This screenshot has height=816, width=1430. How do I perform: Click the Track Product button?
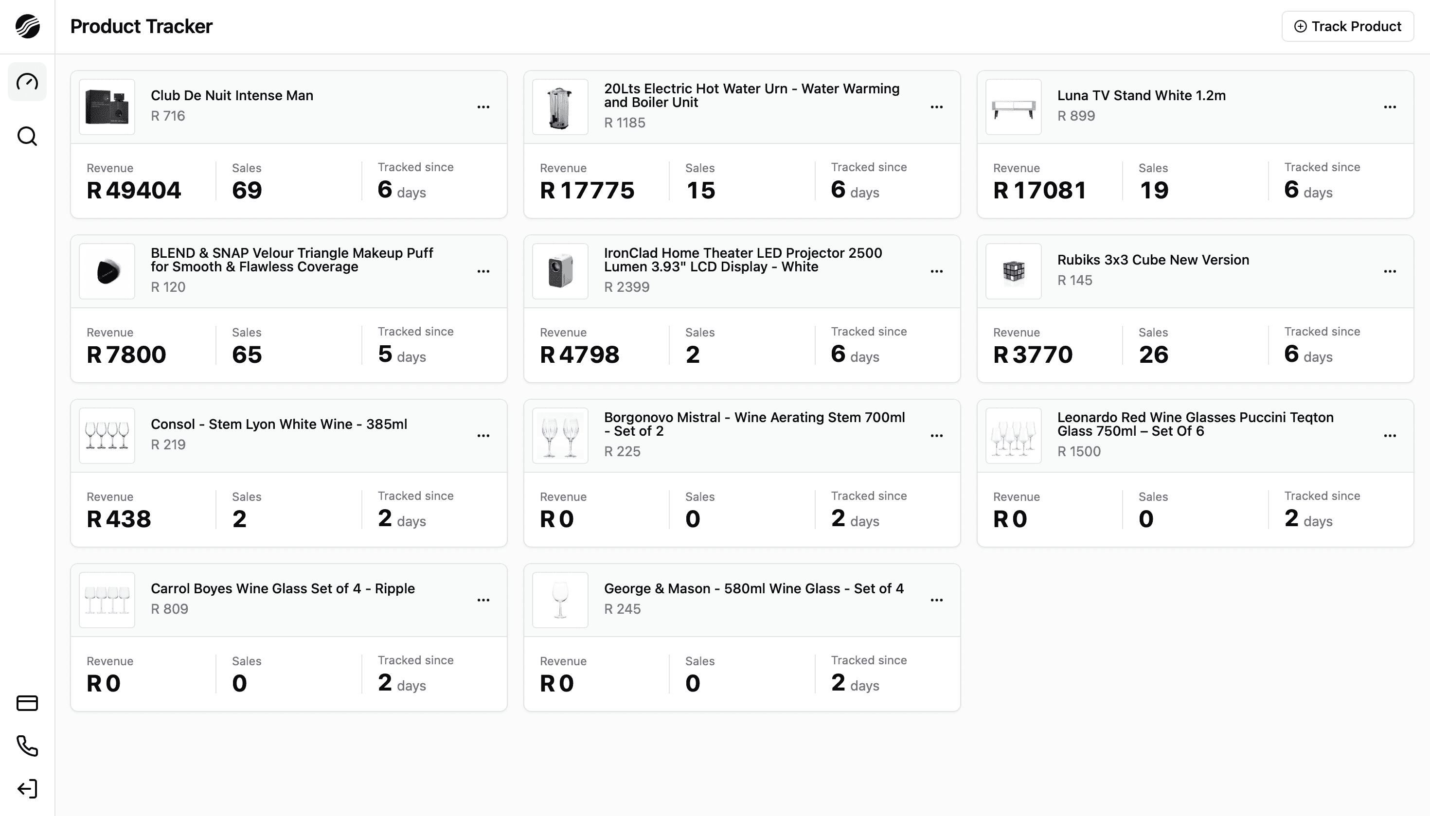1348,26
